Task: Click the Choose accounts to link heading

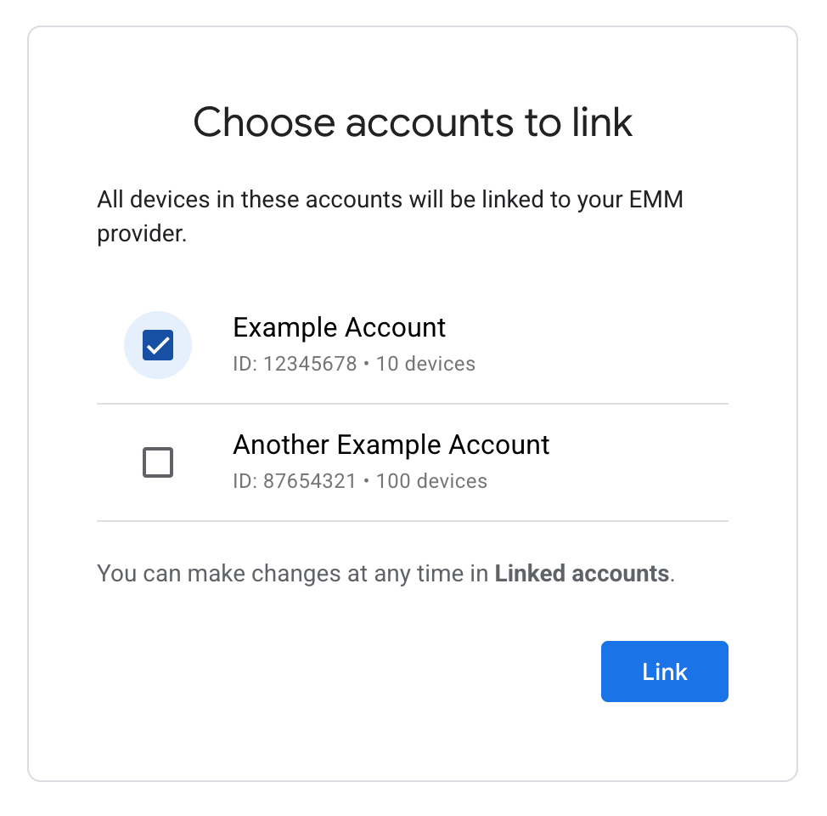Action: pos(413,122)
